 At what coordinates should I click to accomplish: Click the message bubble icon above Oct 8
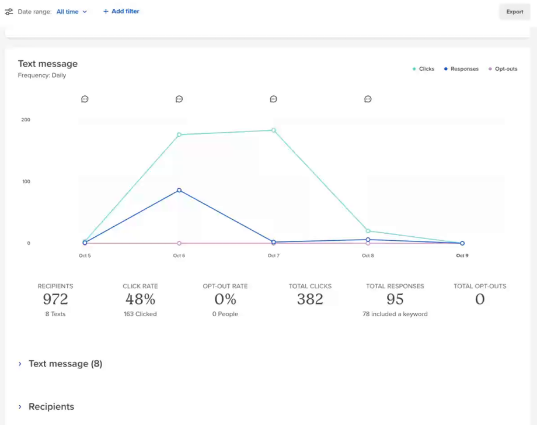[x=368, y=99]
